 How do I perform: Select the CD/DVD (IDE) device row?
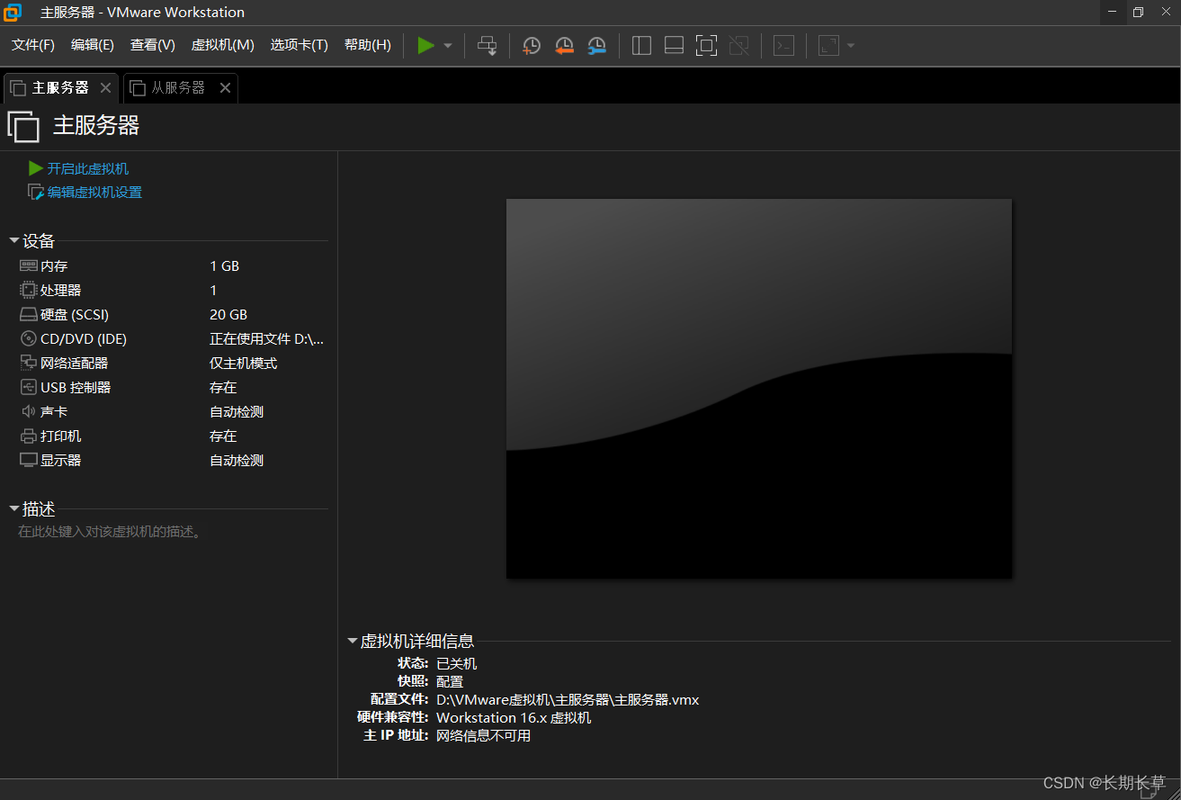click(172, 339)
